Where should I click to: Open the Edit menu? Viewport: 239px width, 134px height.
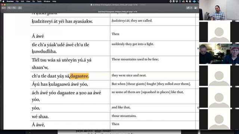pos(22,1)
